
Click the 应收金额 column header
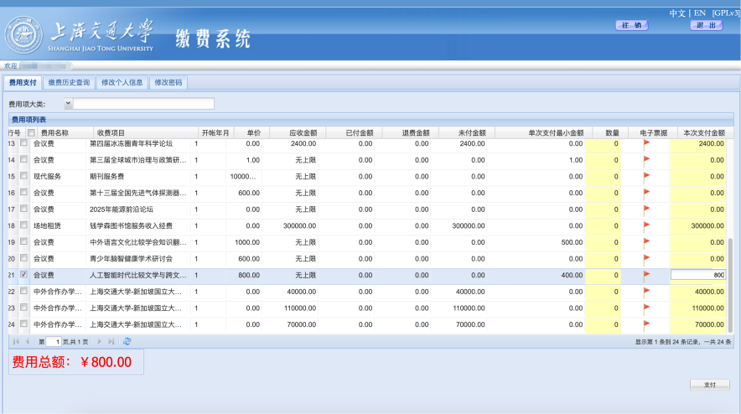click(x=303, y=132)
